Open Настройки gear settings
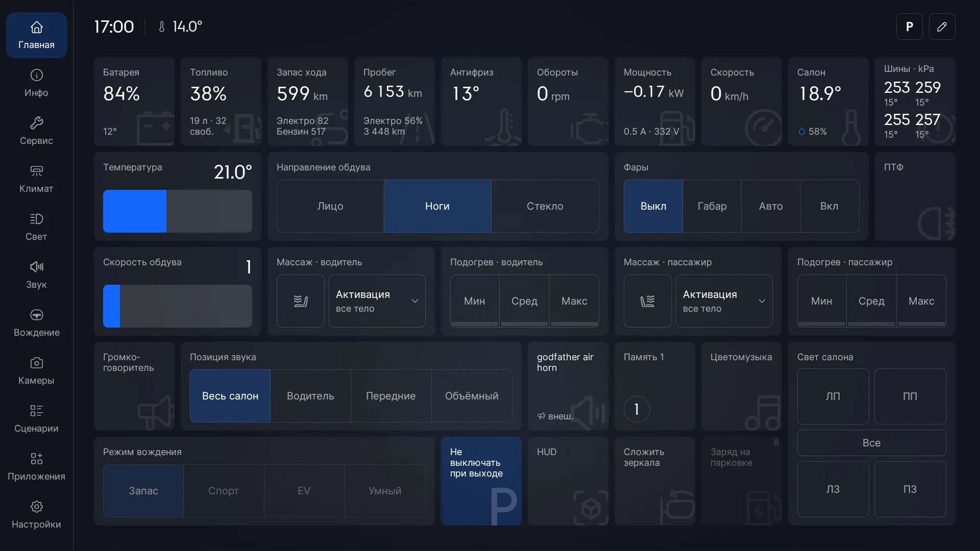This screenshot has height=551, width=980. pyautogui.click(x=36, y=515)
